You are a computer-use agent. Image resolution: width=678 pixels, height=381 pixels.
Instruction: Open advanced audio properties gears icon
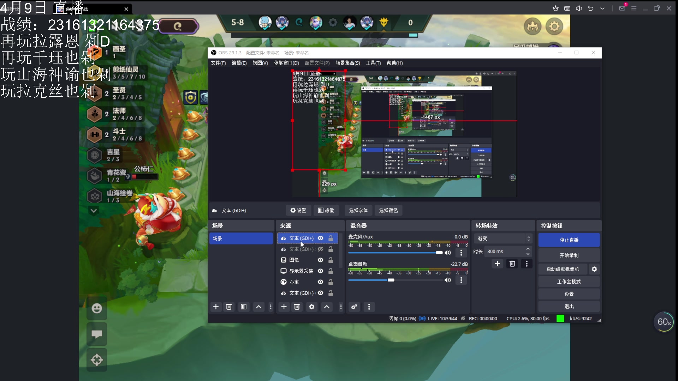click(x=354, y=307)
